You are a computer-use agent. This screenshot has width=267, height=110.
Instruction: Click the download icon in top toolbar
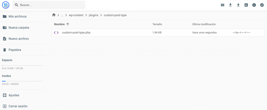click(x=230, y=5)
